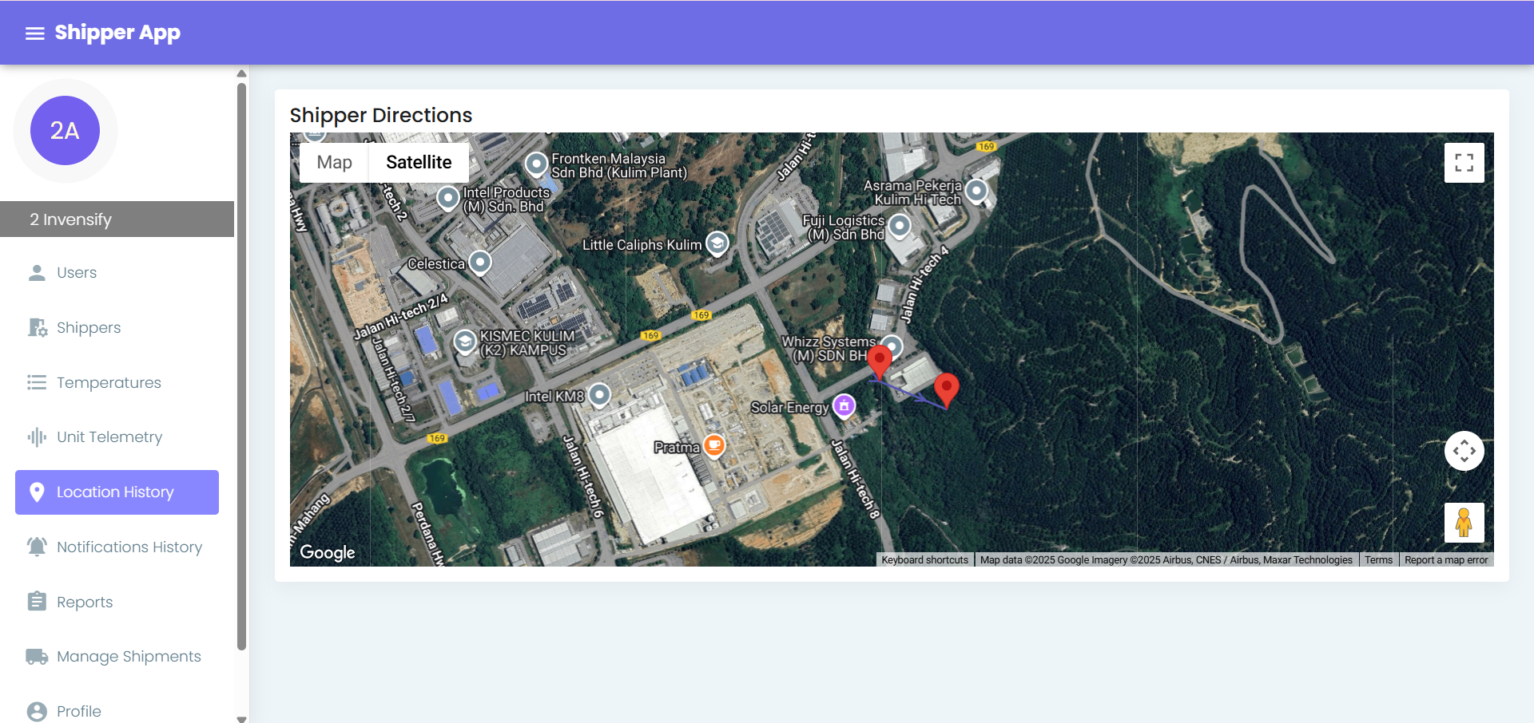
Task: Open the hamburger navigation menu
Action: coord(35,33)
